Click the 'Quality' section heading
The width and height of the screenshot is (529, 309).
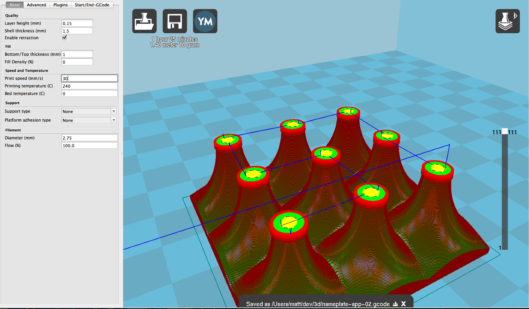[x=12, y=15]
